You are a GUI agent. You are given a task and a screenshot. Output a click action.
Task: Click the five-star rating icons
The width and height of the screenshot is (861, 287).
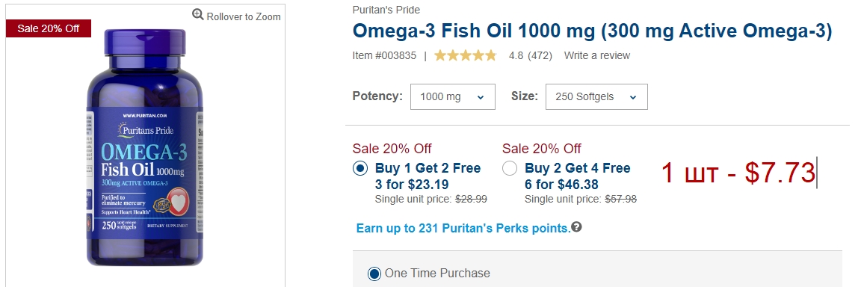[x=465, y=55]
